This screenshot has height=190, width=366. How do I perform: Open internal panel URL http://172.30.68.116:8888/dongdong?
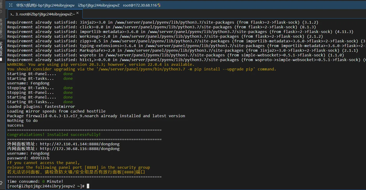[x=80, y=149]
